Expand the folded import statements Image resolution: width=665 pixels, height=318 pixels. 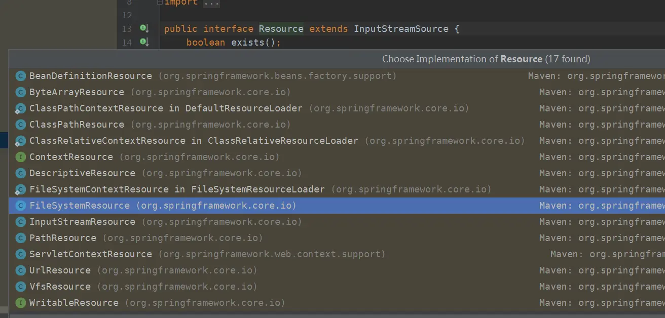coord(160,3)
